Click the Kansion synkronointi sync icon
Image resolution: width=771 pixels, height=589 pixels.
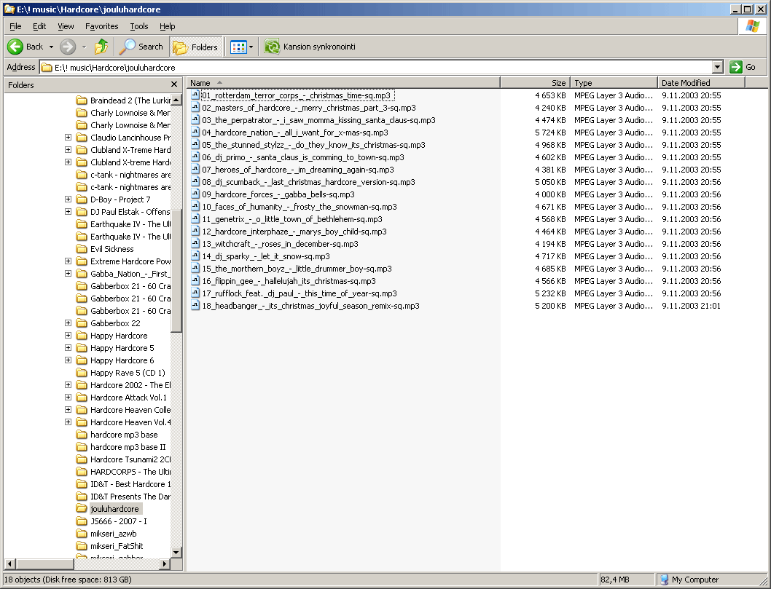[x=272, y=47]
